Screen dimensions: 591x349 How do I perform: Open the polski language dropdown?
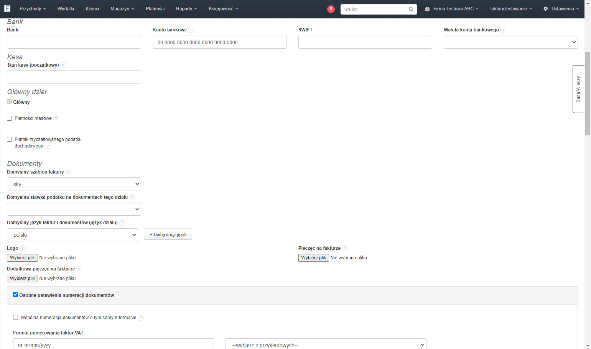[x=72, y=235]
